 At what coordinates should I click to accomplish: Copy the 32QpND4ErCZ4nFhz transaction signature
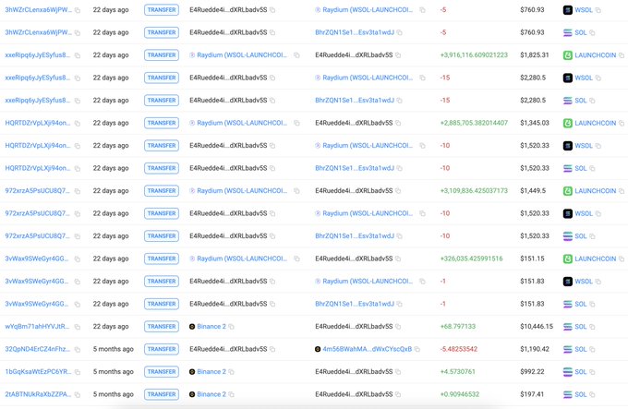pyautogui.click(x=77, y=349)
